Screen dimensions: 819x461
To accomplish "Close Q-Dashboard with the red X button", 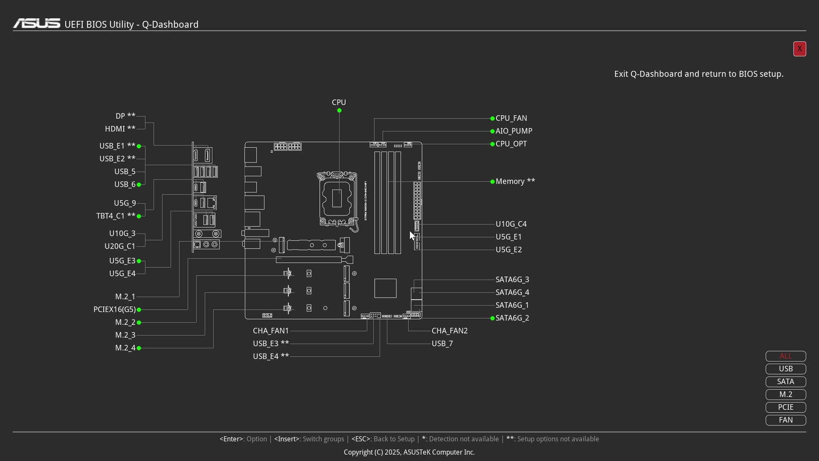I will tap(799, 49).
